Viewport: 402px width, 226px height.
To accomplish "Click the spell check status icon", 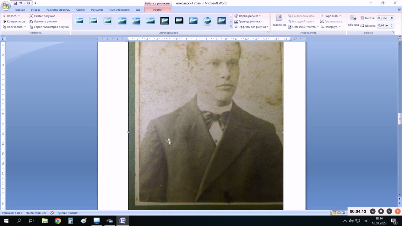I will click(52, 213).
